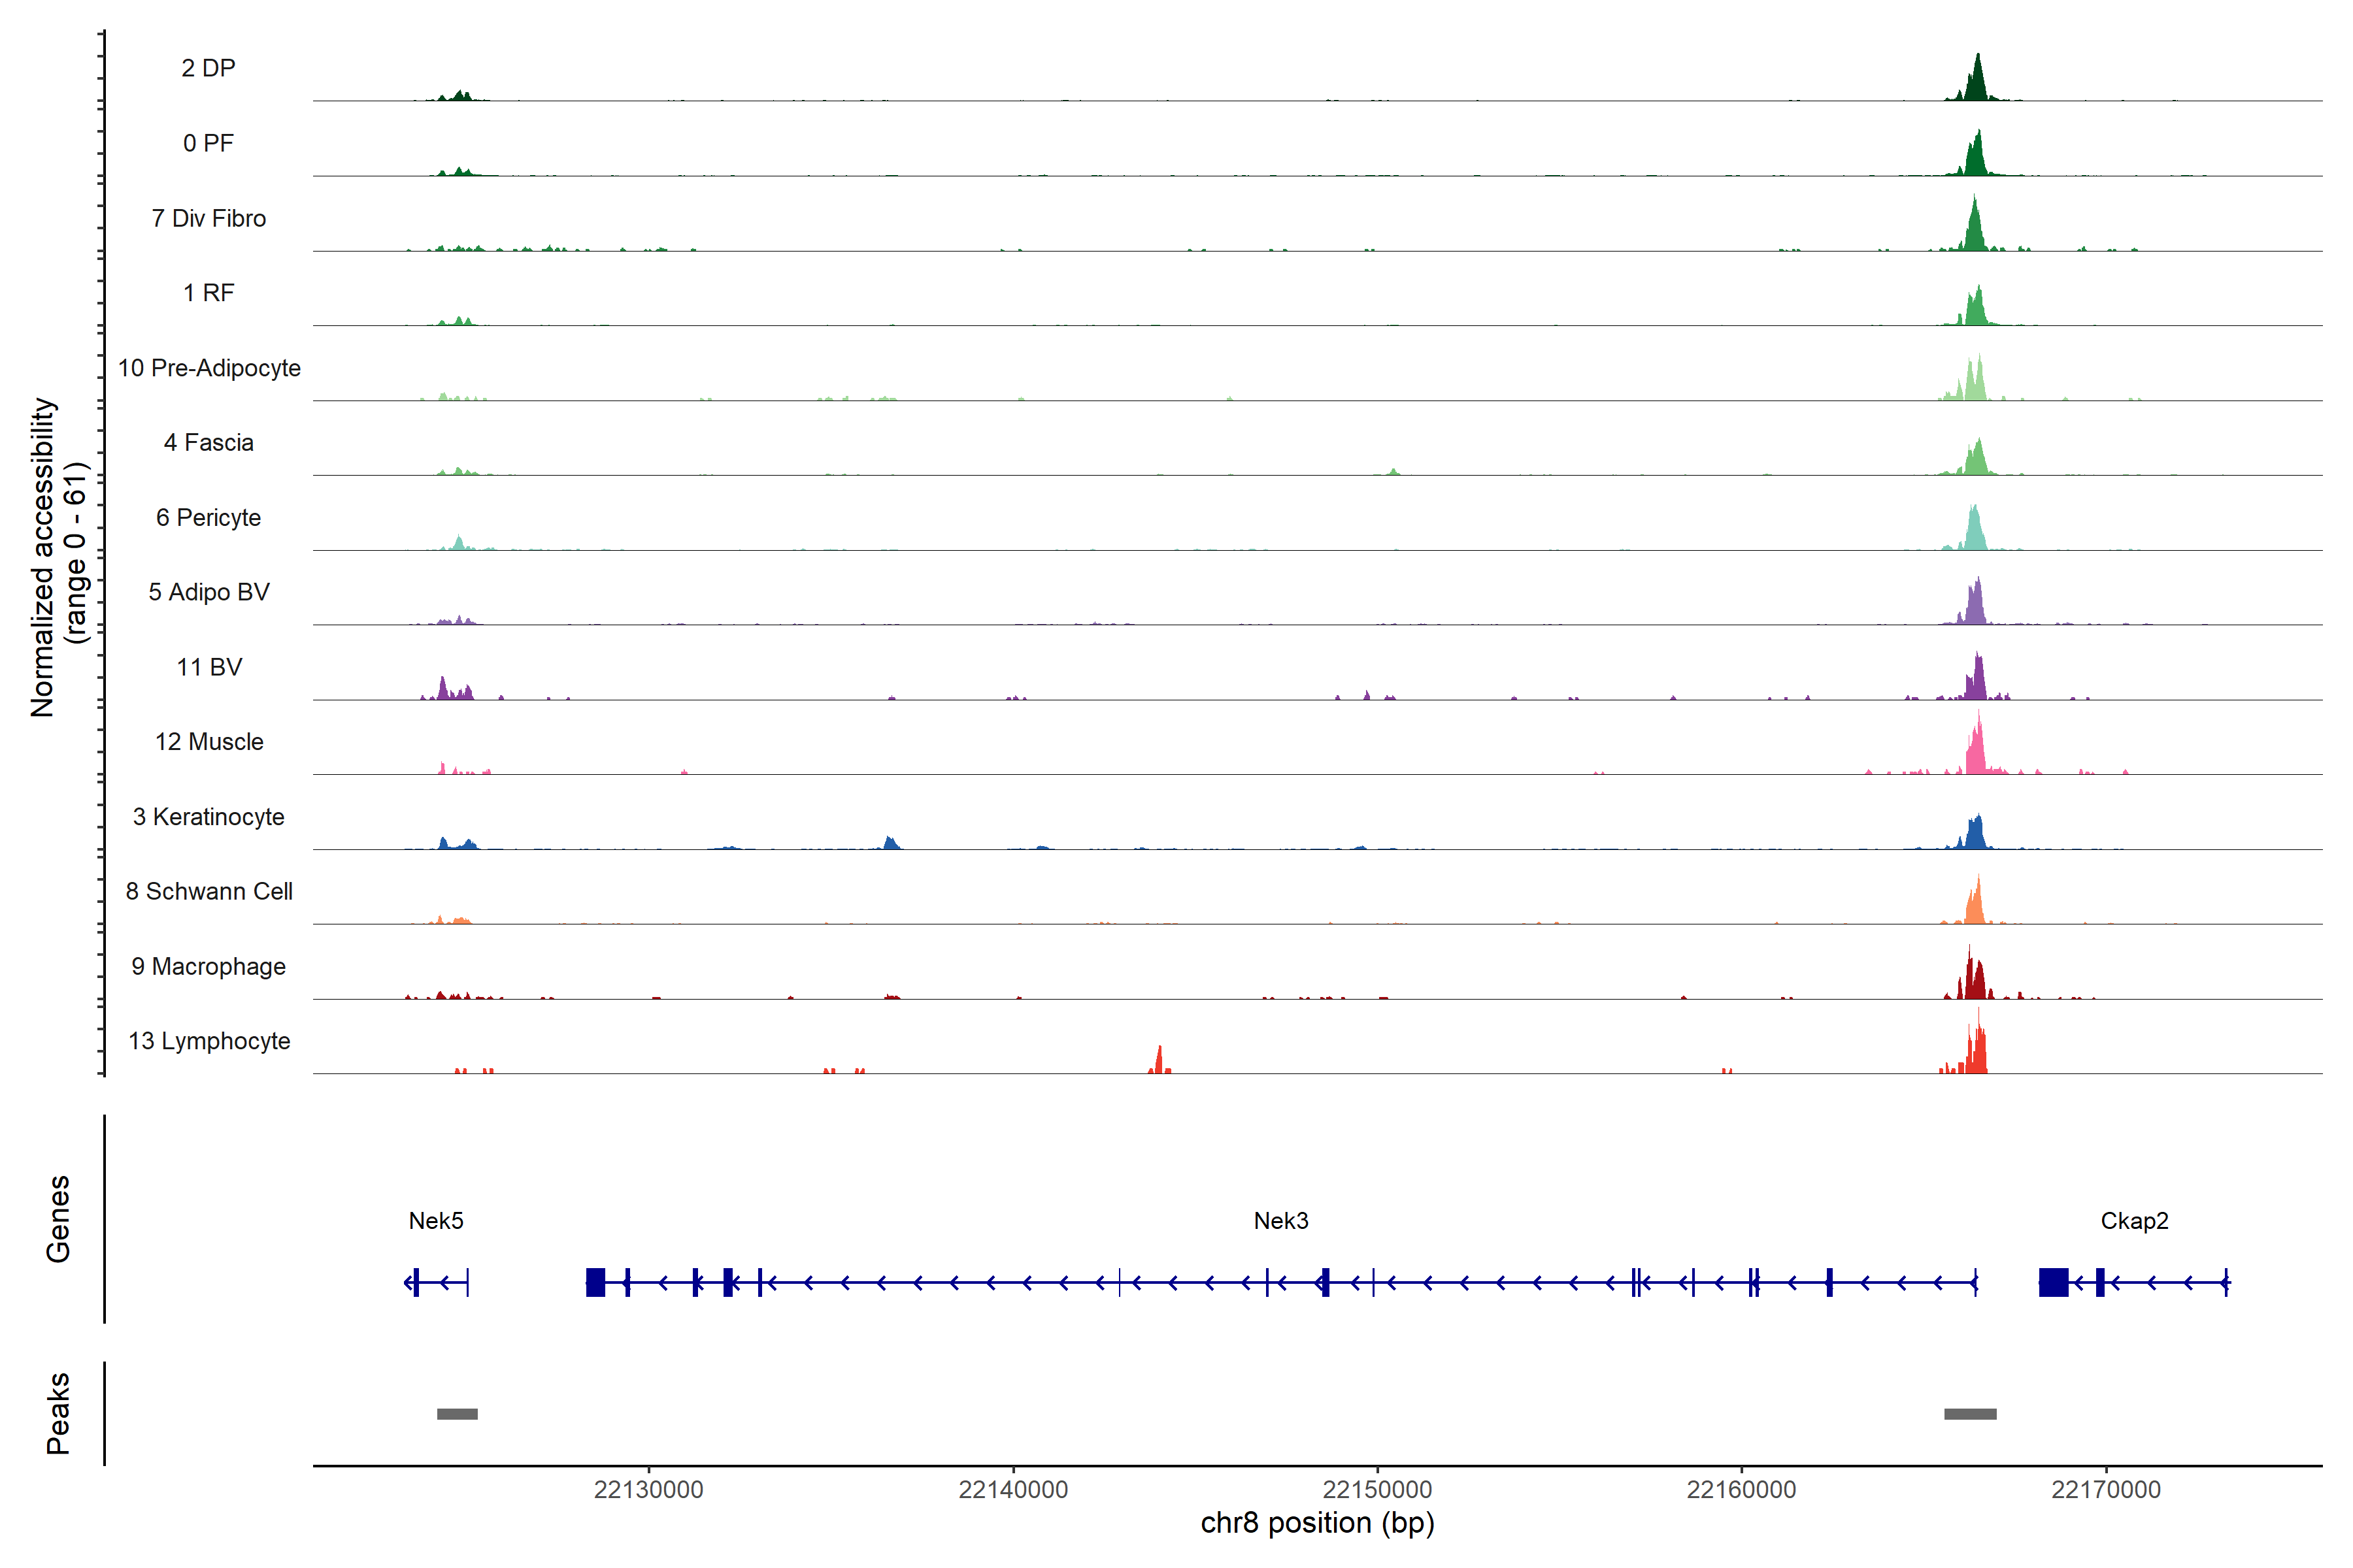The width and height of the screenshot is (2353, 1568).
Task: Click the Genes panel label
Action: click(x=58, y=1219)
